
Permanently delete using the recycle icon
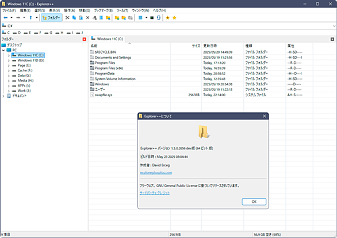coord(94,18)
